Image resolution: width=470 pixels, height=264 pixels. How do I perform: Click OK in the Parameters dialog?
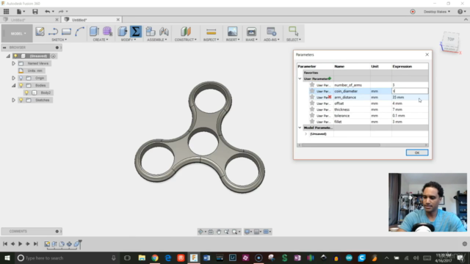[417, 153]
